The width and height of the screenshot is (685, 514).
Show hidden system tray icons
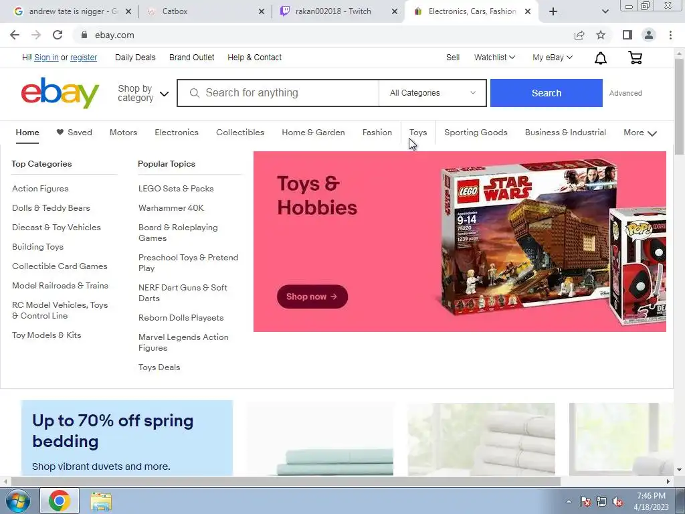[569, 501]
